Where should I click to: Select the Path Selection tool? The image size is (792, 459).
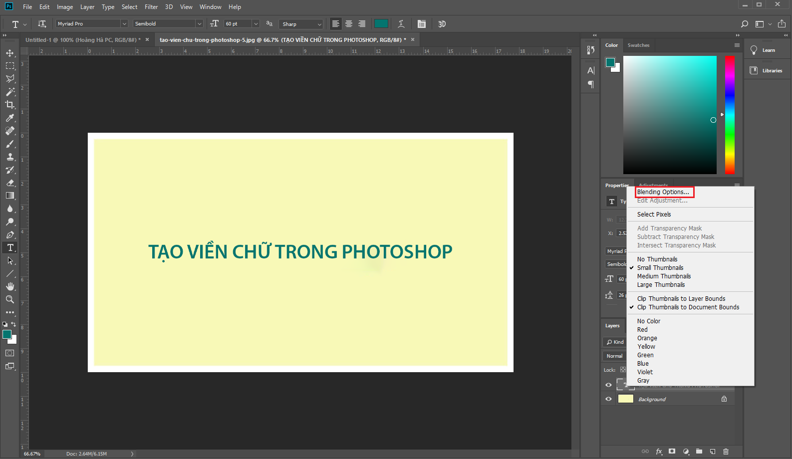[x=10, y=260]
